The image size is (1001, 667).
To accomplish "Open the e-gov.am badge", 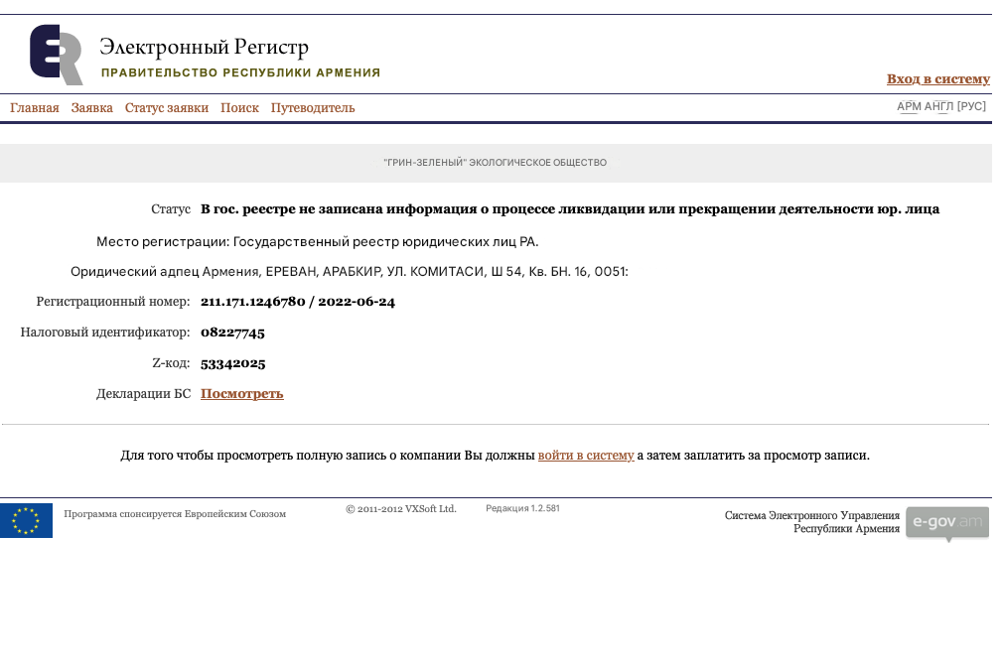I will 947,523.
